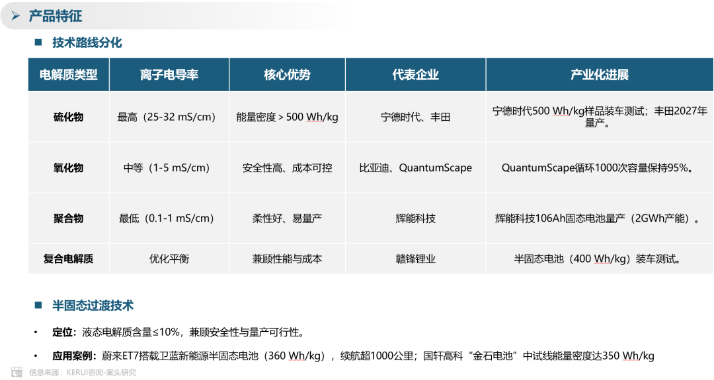Click the cell QuantumScape循环1000次容量保持95%
This screenshot has height=380, width=714.
click(599, 168)
